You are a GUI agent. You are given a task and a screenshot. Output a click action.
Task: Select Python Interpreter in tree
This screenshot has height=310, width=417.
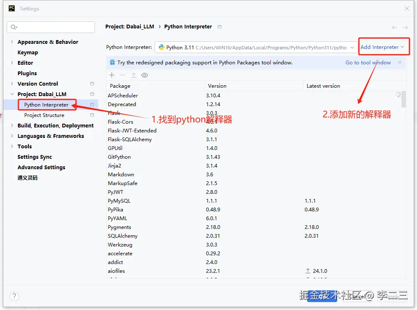(46, 105)
